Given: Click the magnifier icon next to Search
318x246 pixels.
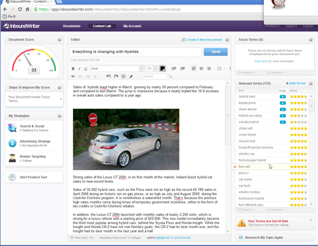Looking at the screenshot, I should pos(170,76).
